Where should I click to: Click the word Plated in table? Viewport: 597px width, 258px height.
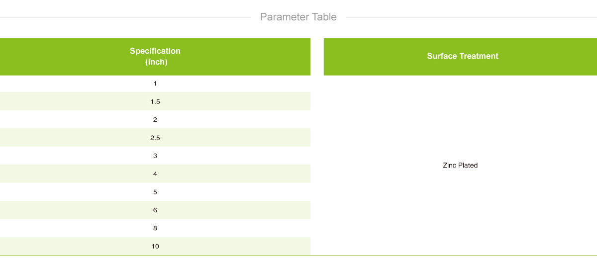[x=468, y=166]
